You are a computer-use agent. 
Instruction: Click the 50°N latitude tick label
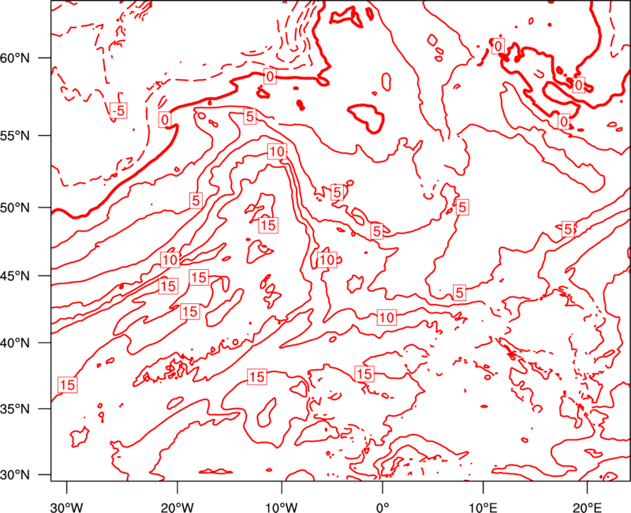coord(15,208)
